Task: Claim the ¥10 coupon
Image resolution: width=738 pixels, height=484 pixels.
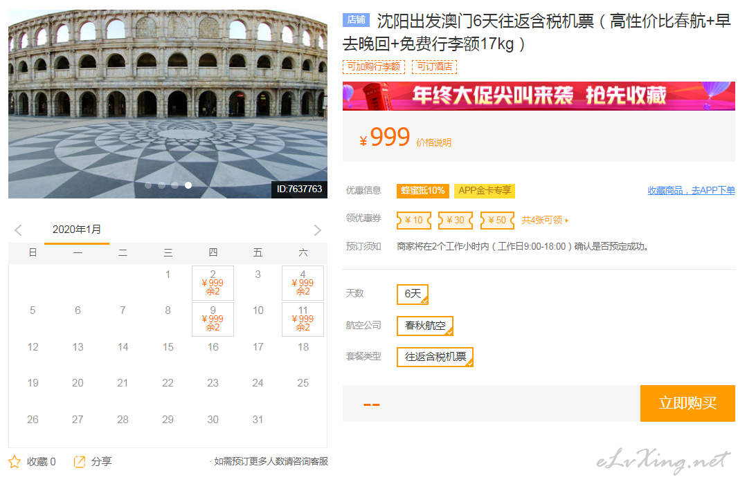Action: point(414,220)
